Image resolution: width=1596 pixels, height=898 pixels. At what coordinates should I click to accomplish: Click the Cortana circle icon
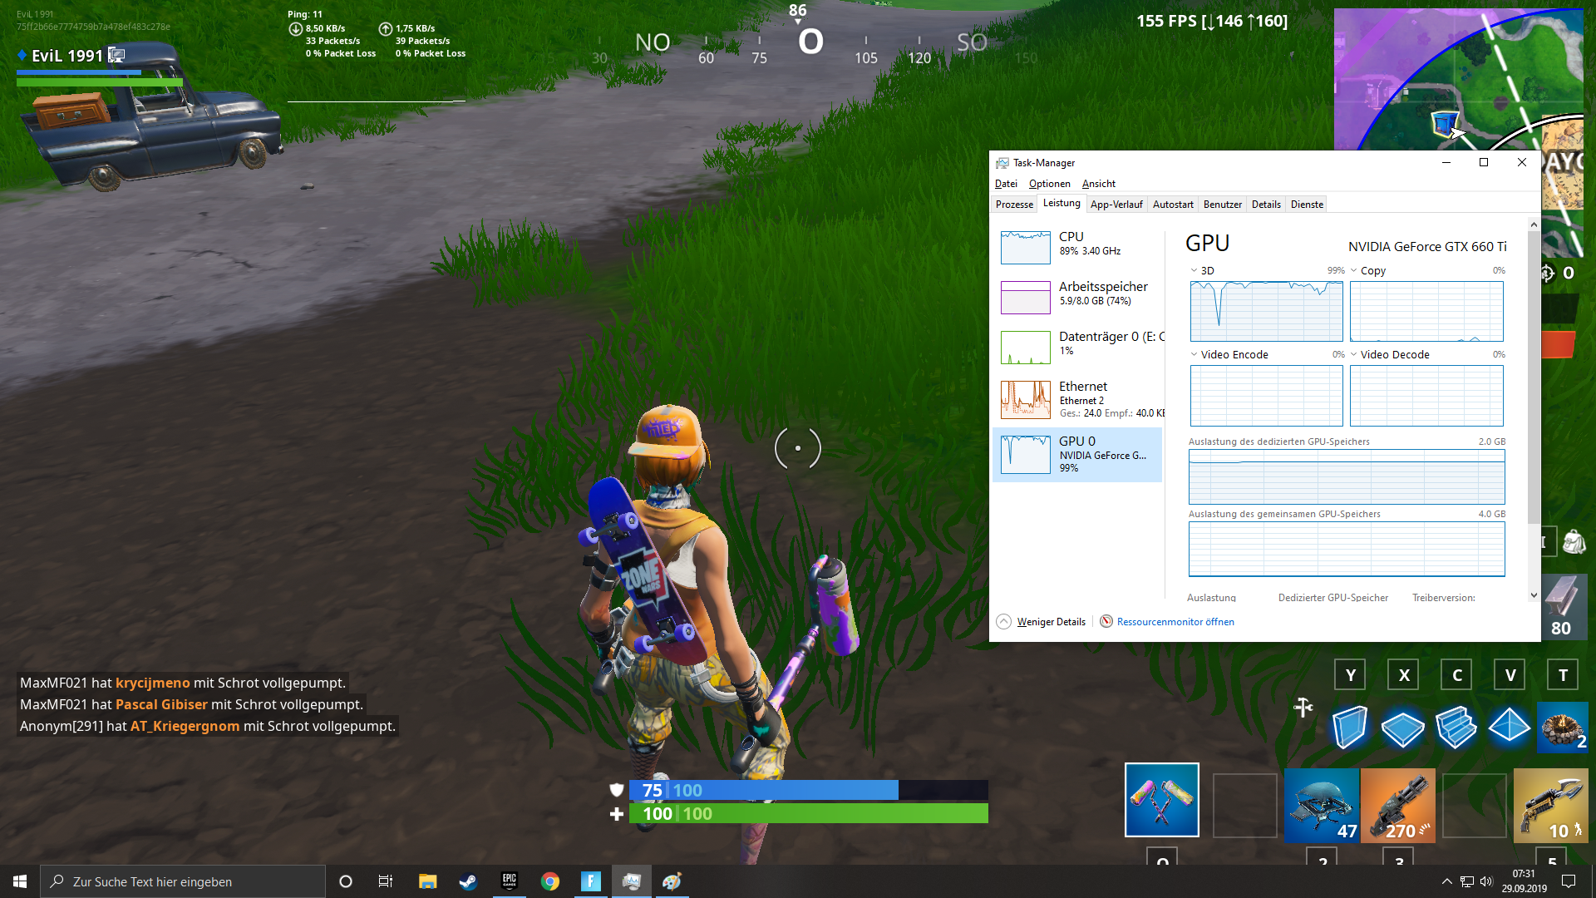tap(346, 881)
